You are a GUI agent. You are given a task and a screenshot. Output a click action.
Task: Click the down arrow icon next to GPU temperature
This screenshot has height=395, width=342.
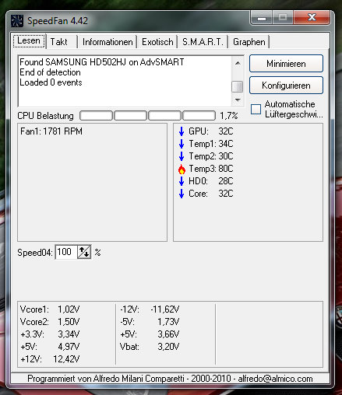click(x=182, y=131)
